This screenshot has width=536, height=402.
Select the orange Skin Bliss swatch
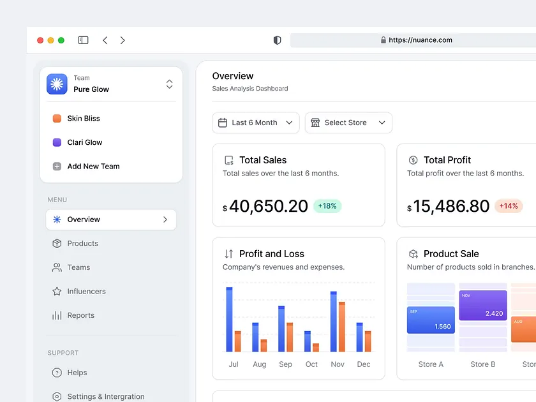[57, 118]
